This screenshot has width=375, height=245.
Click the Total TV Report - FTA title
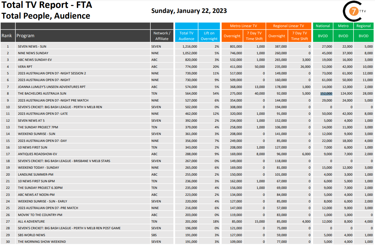(x=47, y=5)
